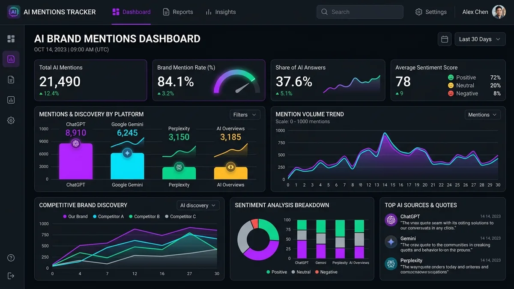Screen dimensions: 514x289
Task: Expand the Last 30 Days dropdown
Action: click(480, 39)
